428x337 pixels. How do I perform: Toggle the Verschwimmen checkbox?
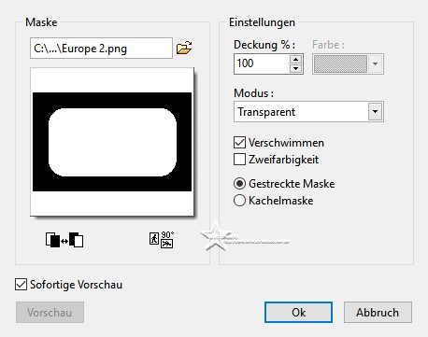pyautogui.click(x=239, y=143)
